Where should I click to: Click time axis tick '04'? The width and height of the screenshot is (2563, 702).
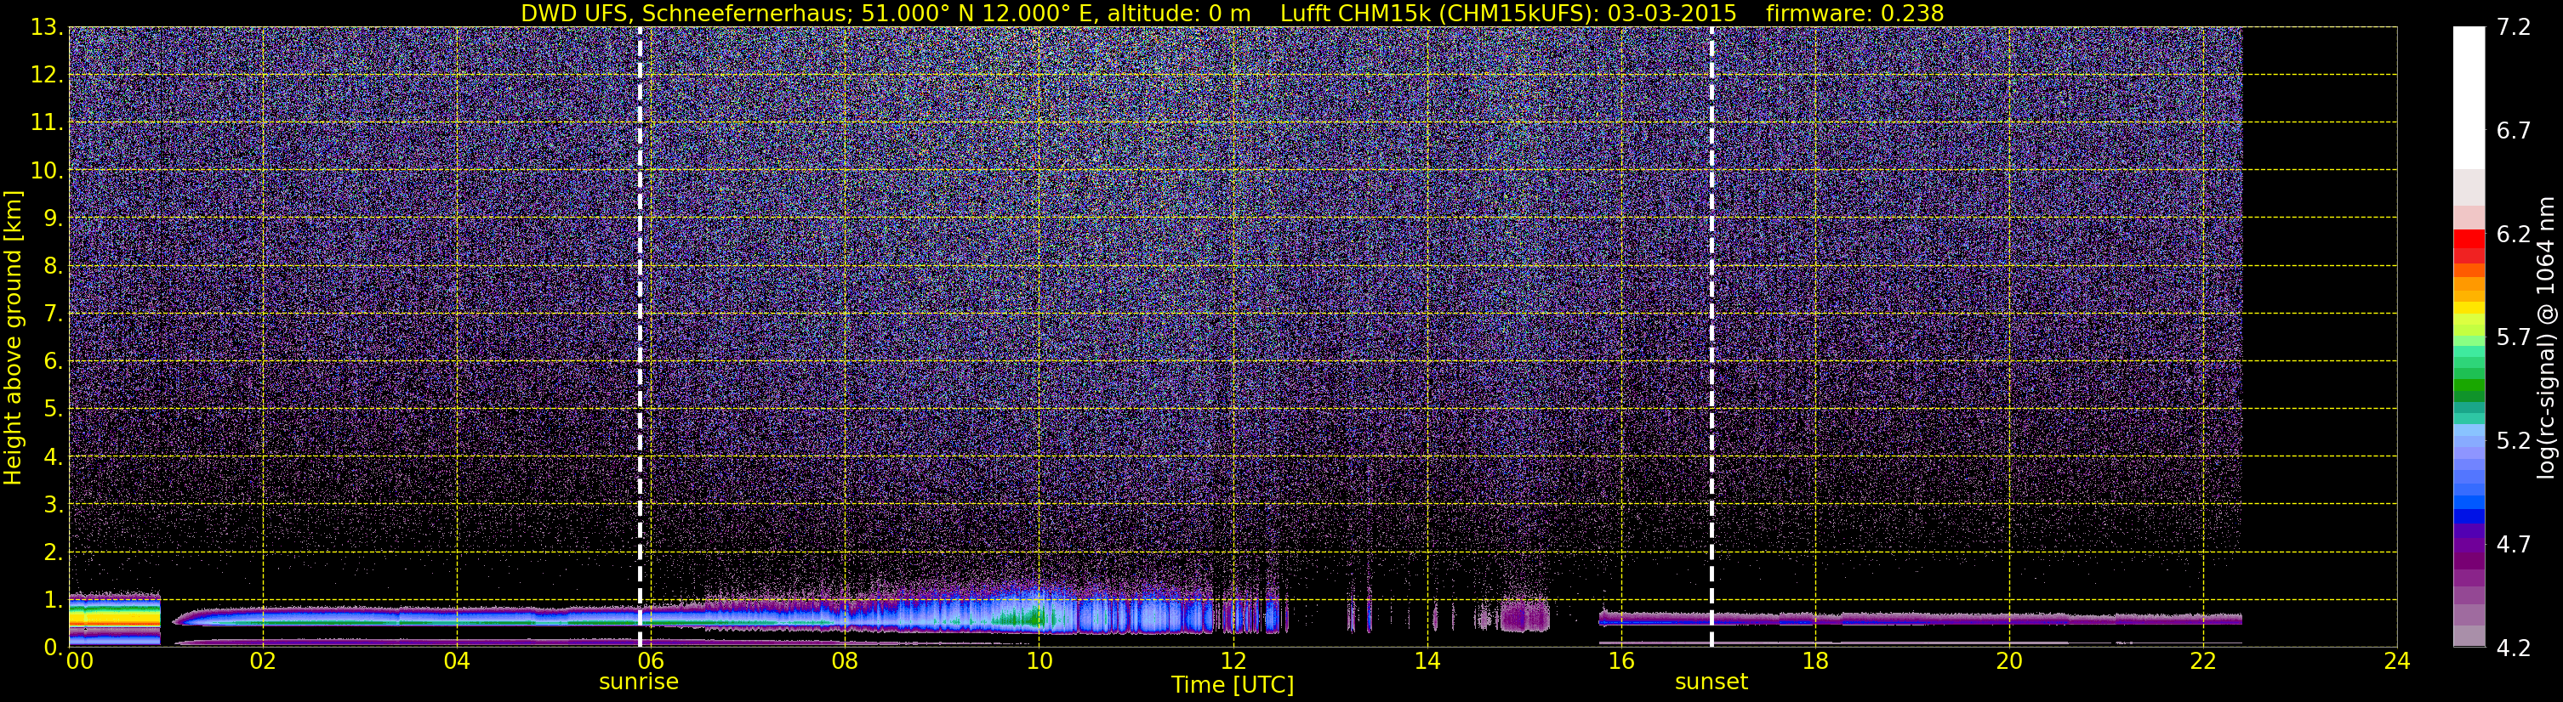coord(457,662)
